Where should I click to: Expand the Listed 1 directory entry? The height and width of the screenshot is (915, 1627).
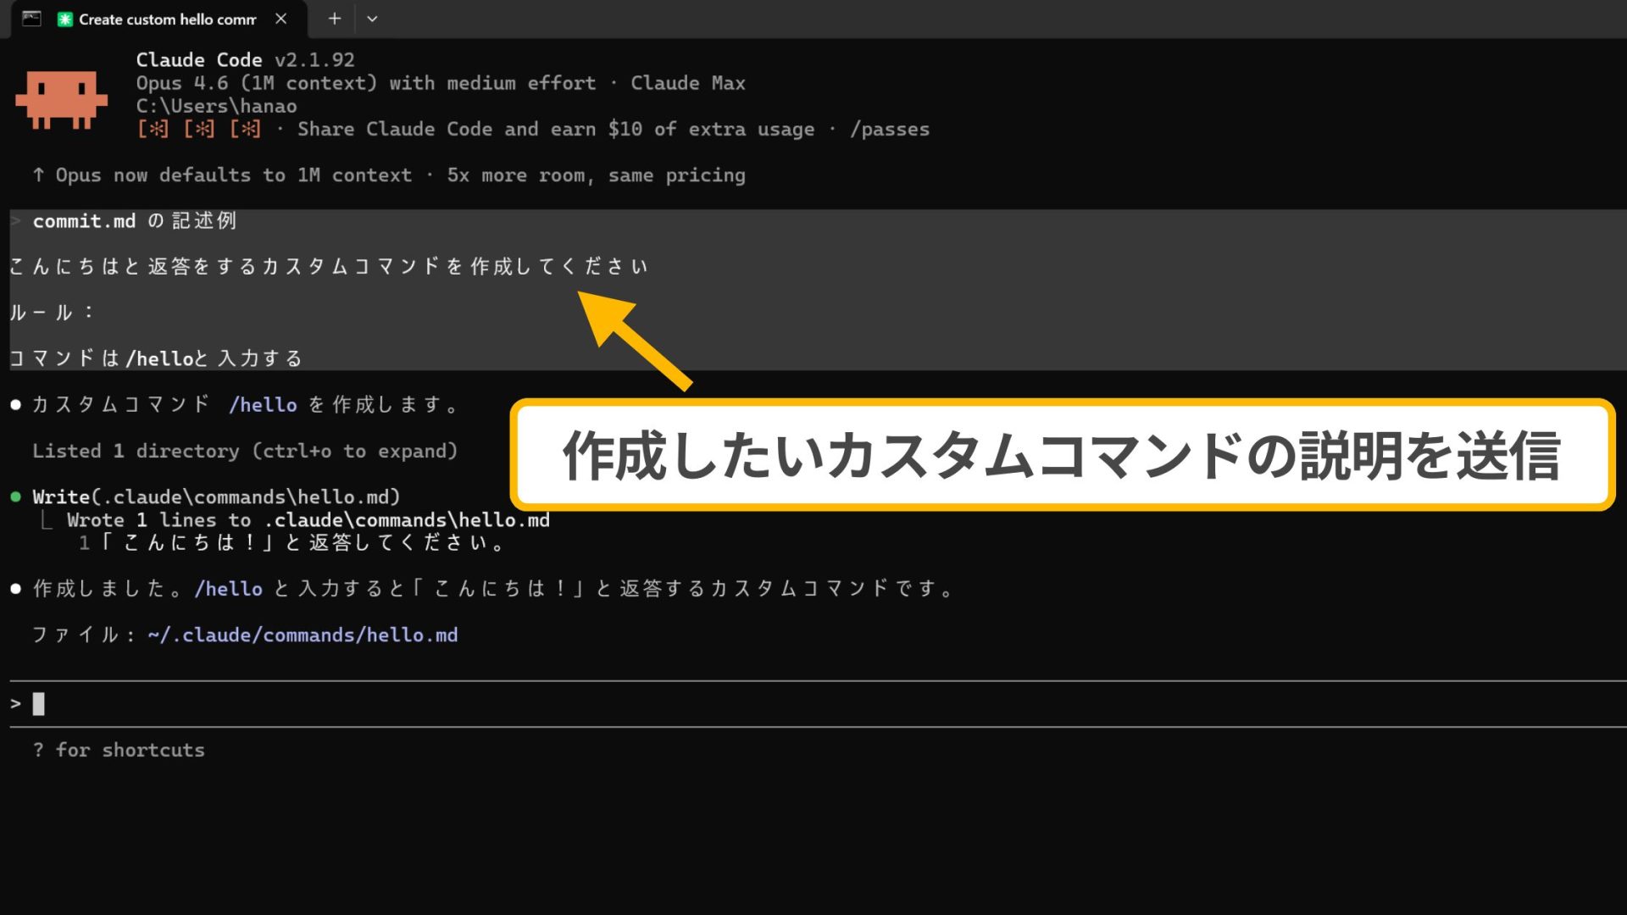244,450
